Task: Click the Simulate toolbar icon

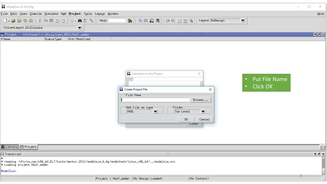Action: pos(152,21)
